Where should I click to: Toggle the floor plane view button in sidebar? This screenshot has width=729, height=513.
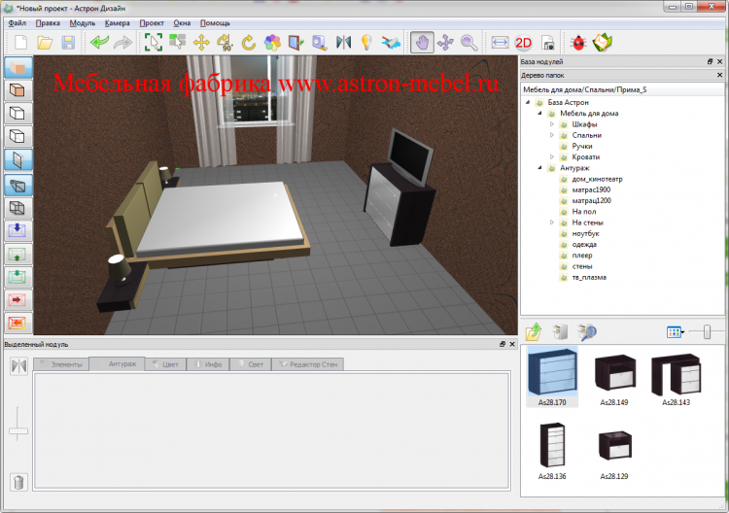pyautogui.click(x=18, y=185)
